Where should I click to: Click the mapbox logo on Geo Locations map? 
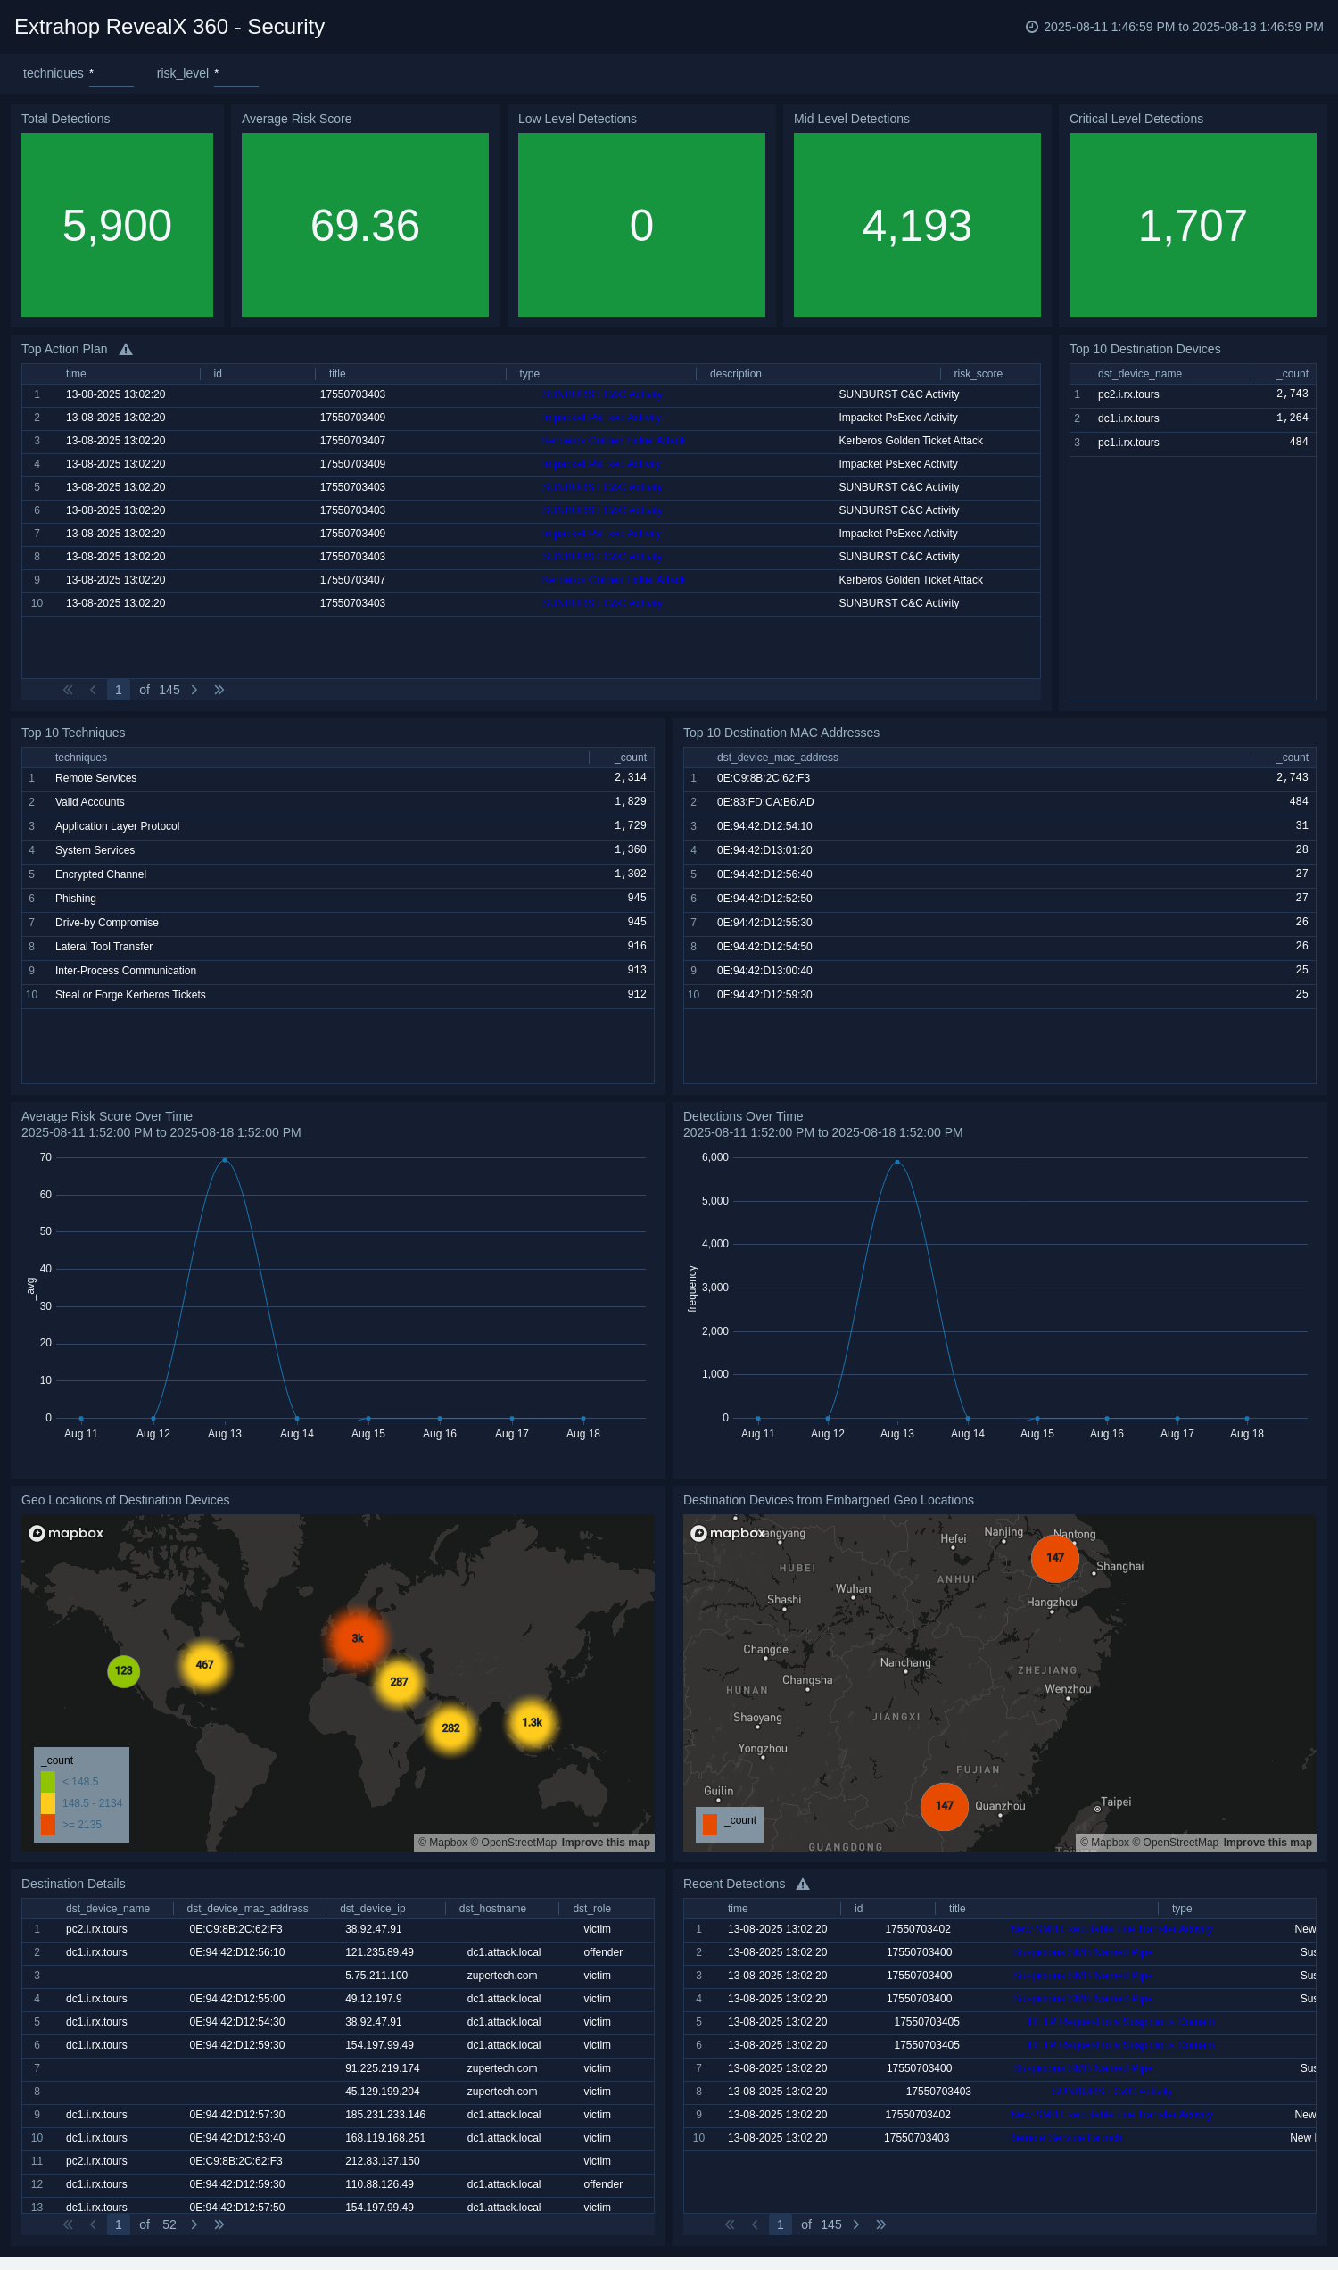coord(66,1533)
